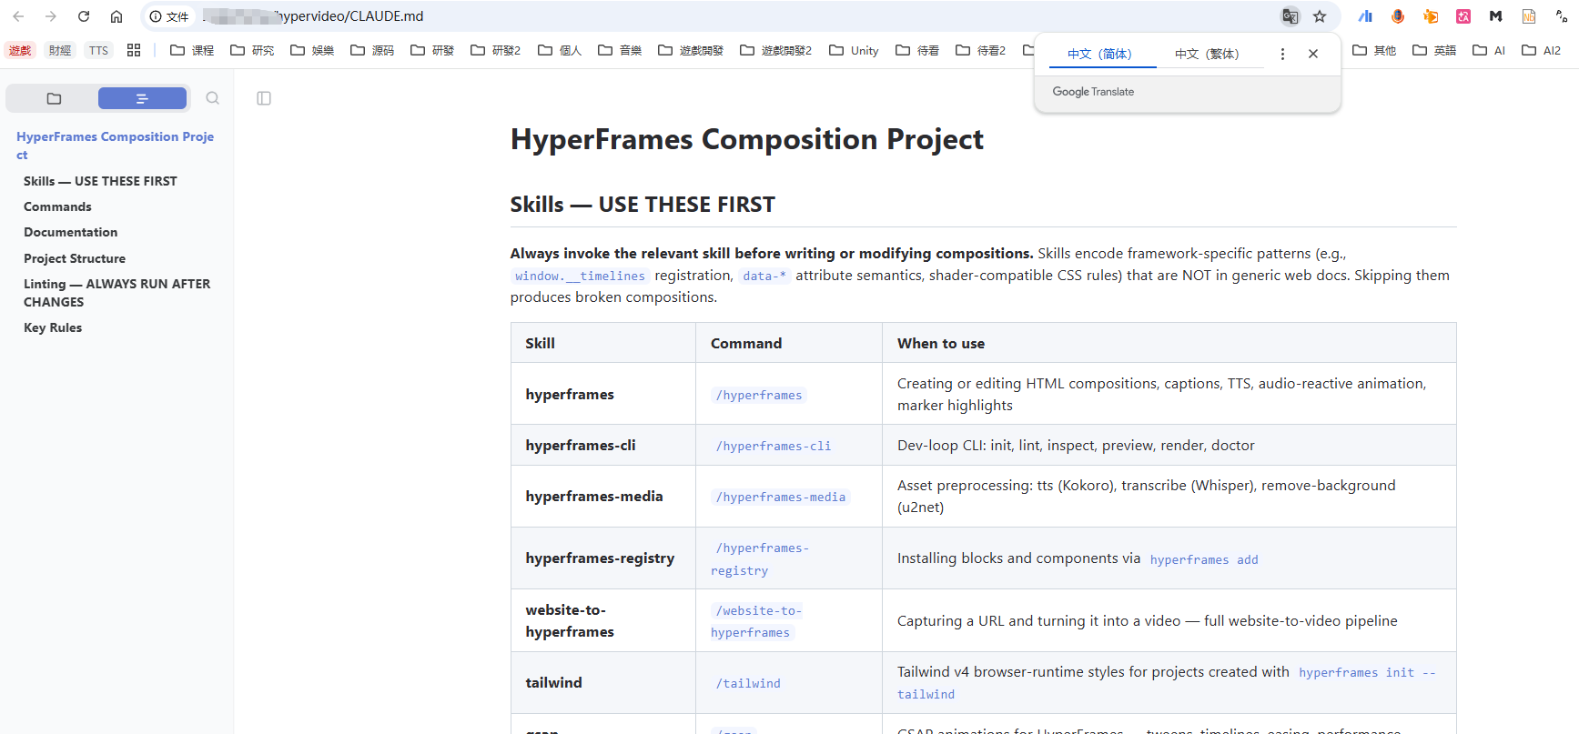Open search in the sidebar

(x=212, y=98)
